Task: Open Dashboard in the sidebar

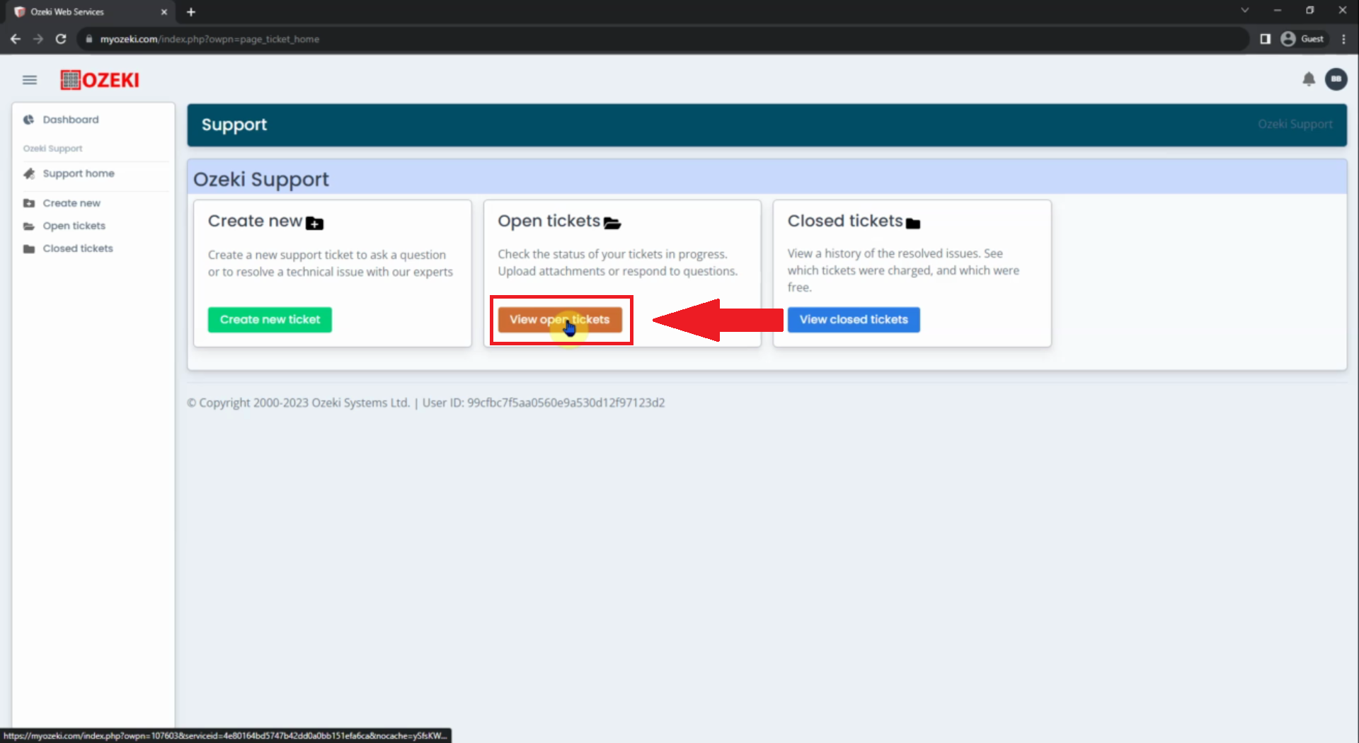Action: pyautogui.click(x=71, y=120)
